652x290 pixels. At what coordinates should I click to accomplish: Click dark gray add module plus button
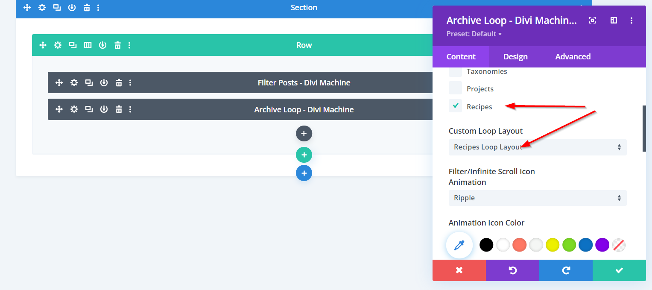tap(304, 134)
